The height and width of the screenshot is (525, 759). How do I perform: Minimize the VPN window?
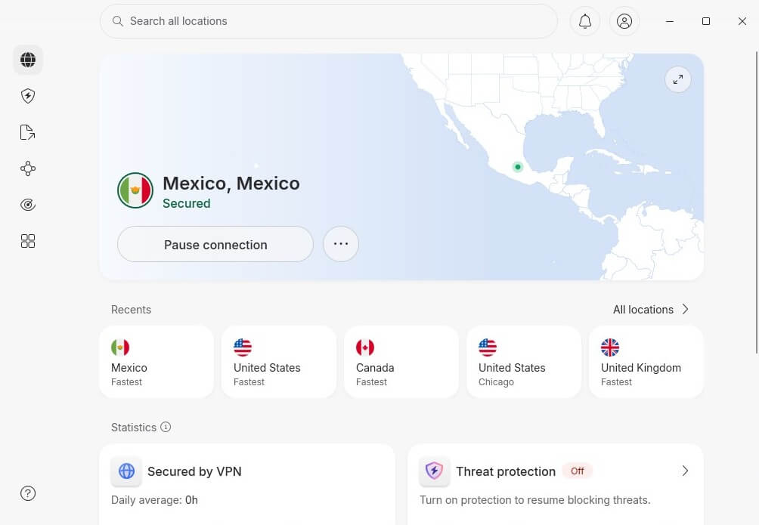click(x=670, y=21)
